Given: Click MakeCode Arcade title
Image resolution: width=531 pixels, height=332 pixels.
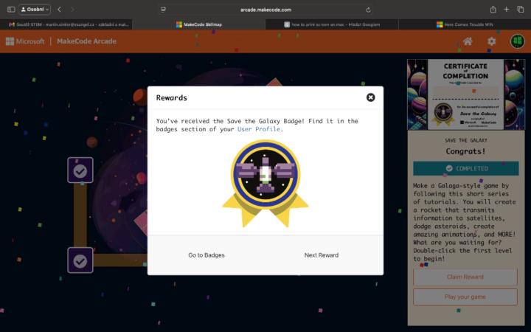Looking at the screenshot, I should coord(87,41).
